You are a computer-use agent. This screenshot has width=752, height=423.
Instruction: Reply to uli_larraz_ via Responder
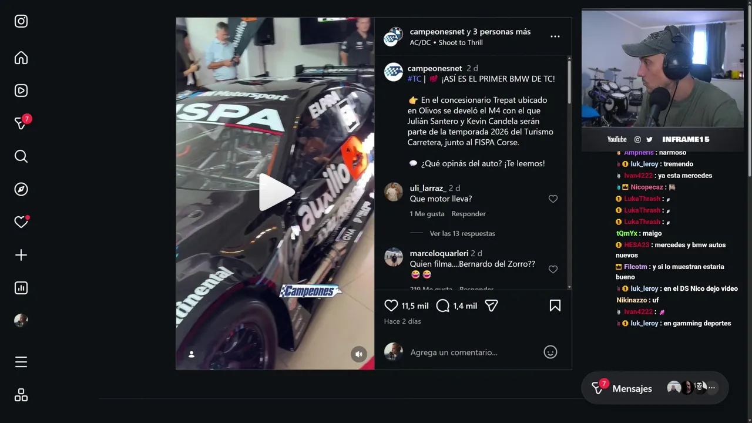click(469, 214)
